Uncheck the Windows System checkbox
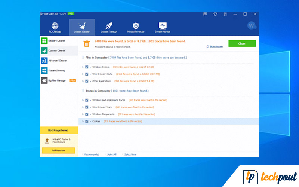299x187 pixels. (87, 67)
